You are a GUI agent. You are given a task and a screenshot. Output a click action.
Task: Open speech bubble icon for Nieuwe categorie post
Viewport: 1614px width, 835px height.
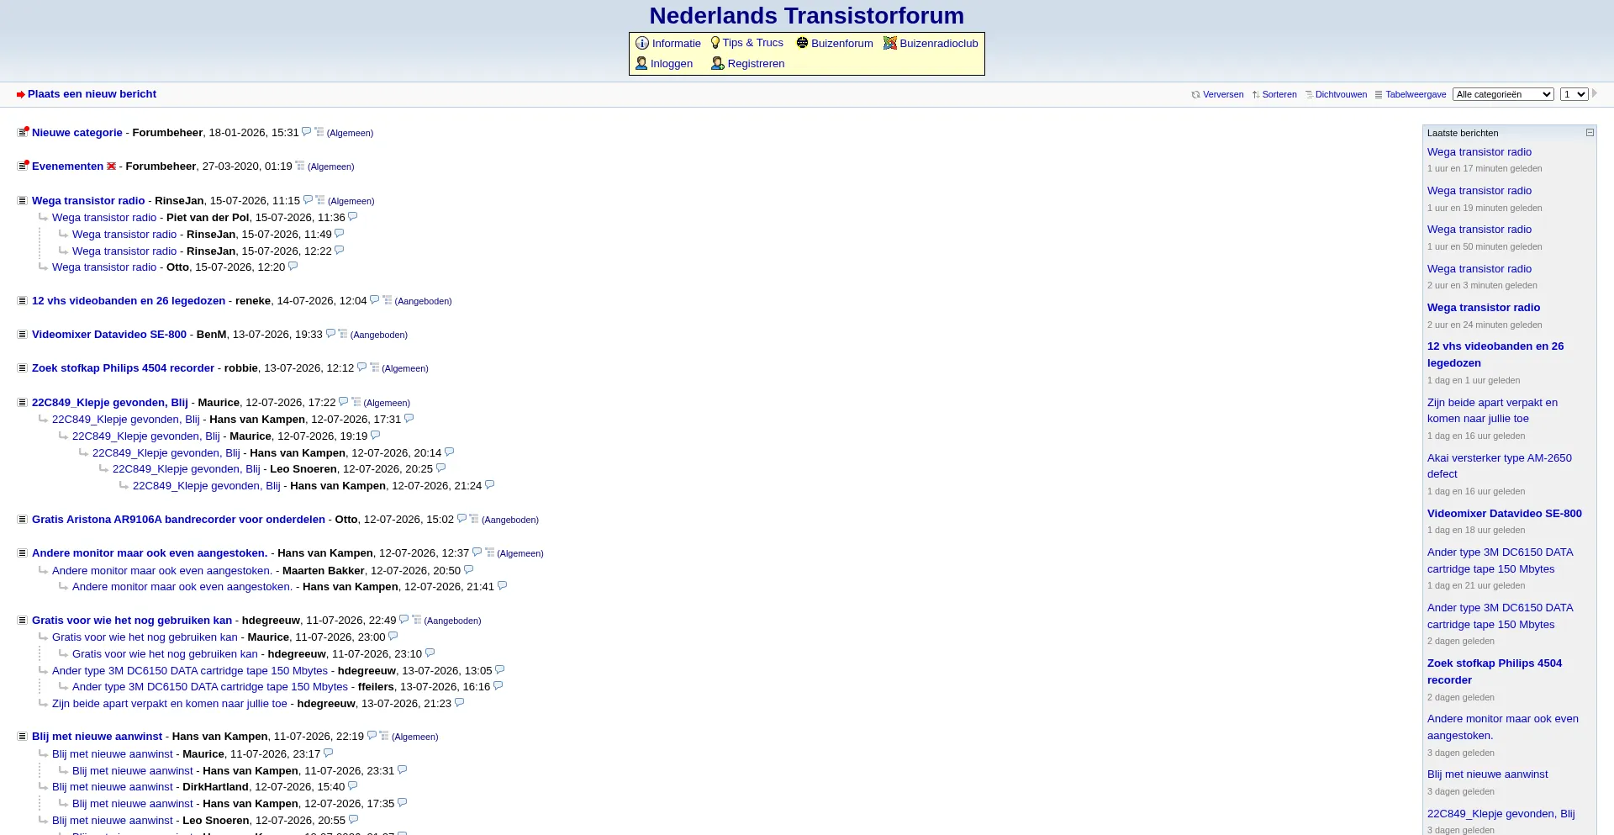(x=307, y=132)
